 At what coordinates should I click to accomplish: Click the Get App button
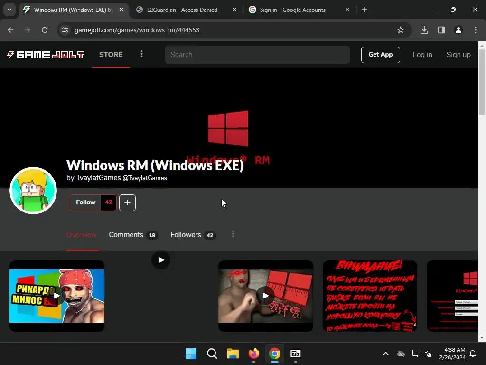pos(380,55)
